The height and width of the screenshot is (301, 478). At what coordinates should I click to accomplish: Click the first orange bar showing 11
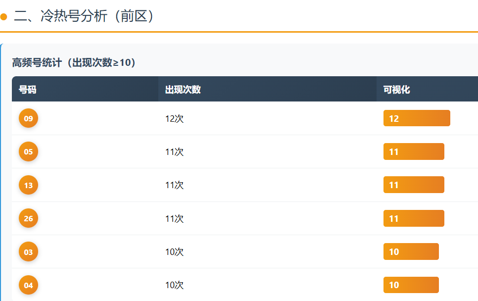(x=414, y=151)
